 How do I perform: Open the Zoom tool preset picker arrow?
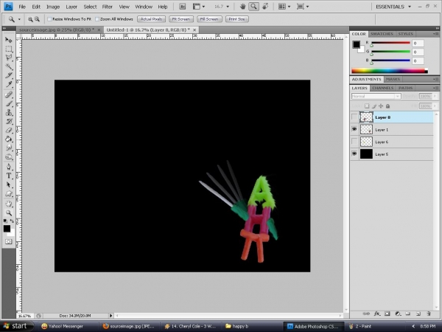[19, 19]
